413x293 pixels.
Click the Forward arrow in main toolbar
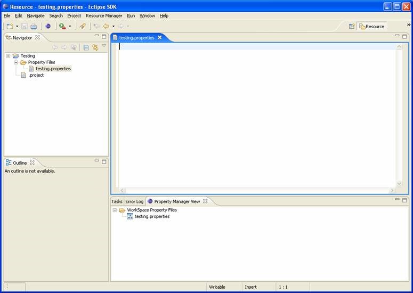point(120,26)
